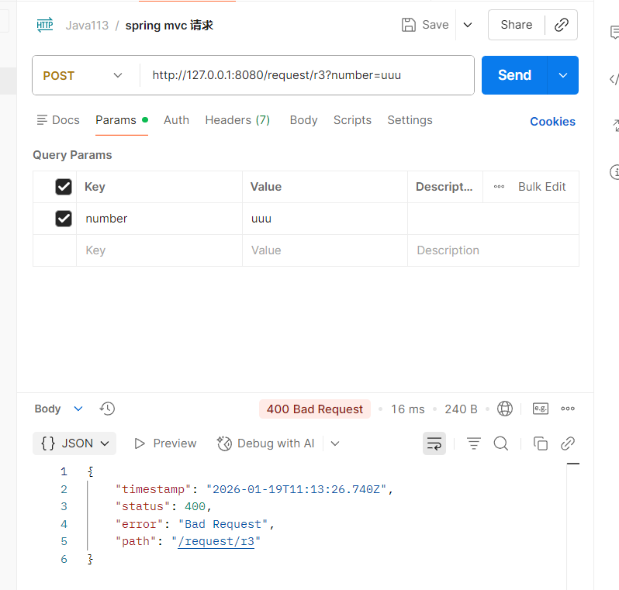Save response as example icon

(x=541, y=409)
